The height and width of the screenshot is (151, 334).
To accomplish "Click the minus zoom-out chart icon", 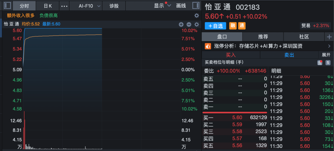I will click(x=189, y=24).
